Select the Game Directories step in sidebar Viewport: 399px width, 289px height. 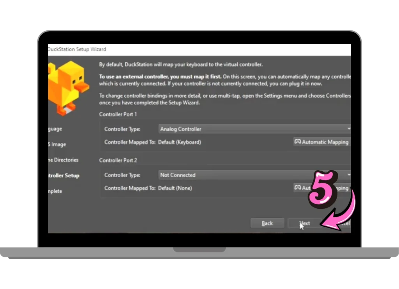[x=63, y=160]
